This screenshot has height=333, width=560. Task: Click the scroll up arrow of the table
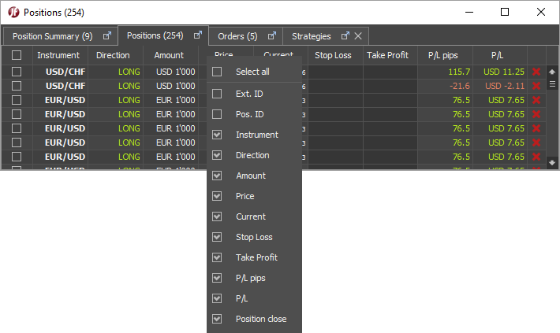(552, 72)
